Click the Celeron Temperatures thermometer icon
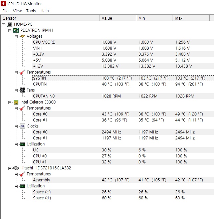 click(x=22, y=108)
